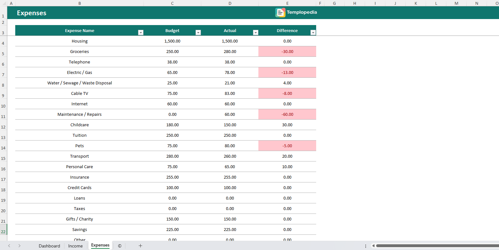Click the Groceries expense name cell
Viewport: 499px width, 250px height.
[x=79, y=52]
